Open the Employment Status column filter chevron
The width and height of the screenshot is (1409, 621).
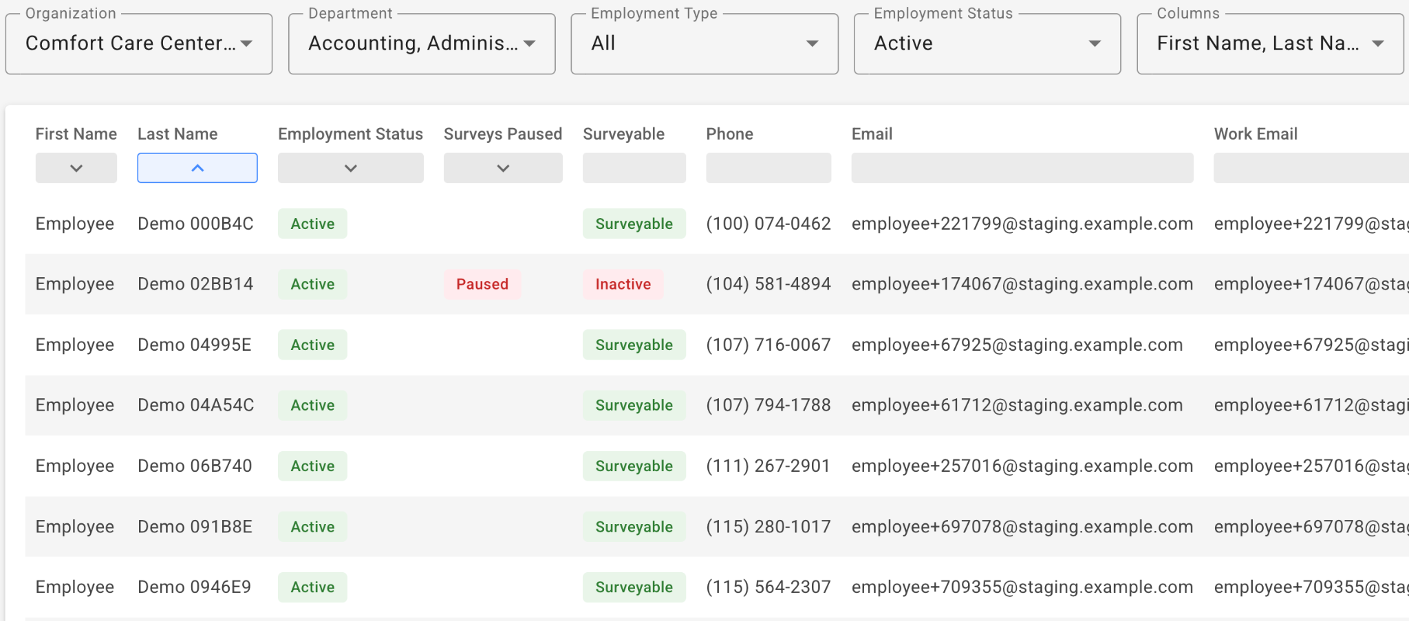pyautogui.click(x=350, y=168)
